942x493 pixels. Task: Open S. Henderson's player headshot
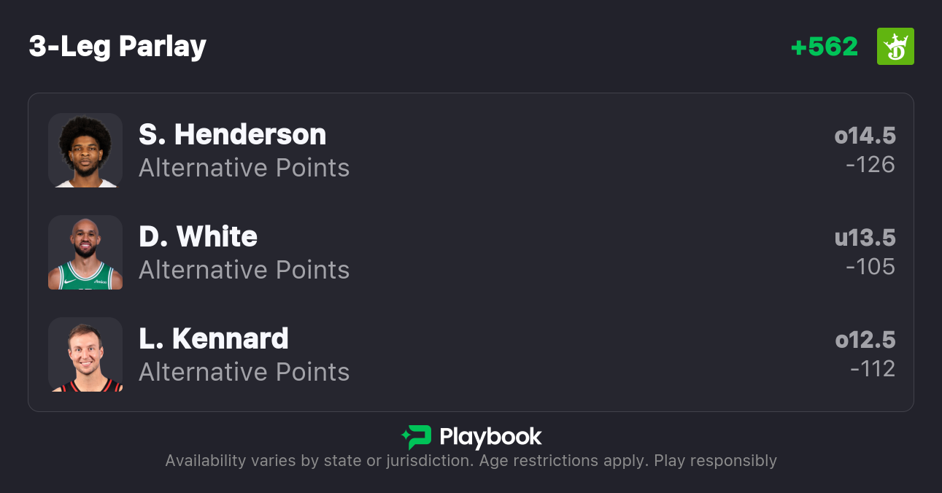(x=85, y=150)
